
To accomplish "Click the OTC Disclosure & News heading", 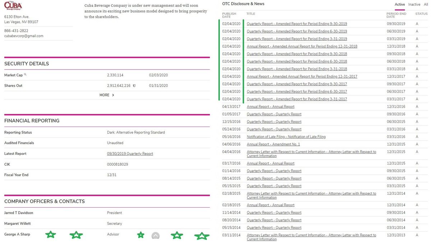I will (243, 4).
